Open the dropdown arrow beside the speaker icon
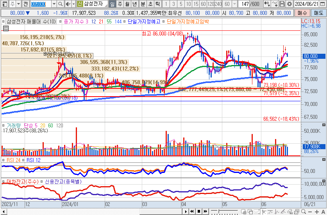327x215 pixels. (x=73, y=4)
